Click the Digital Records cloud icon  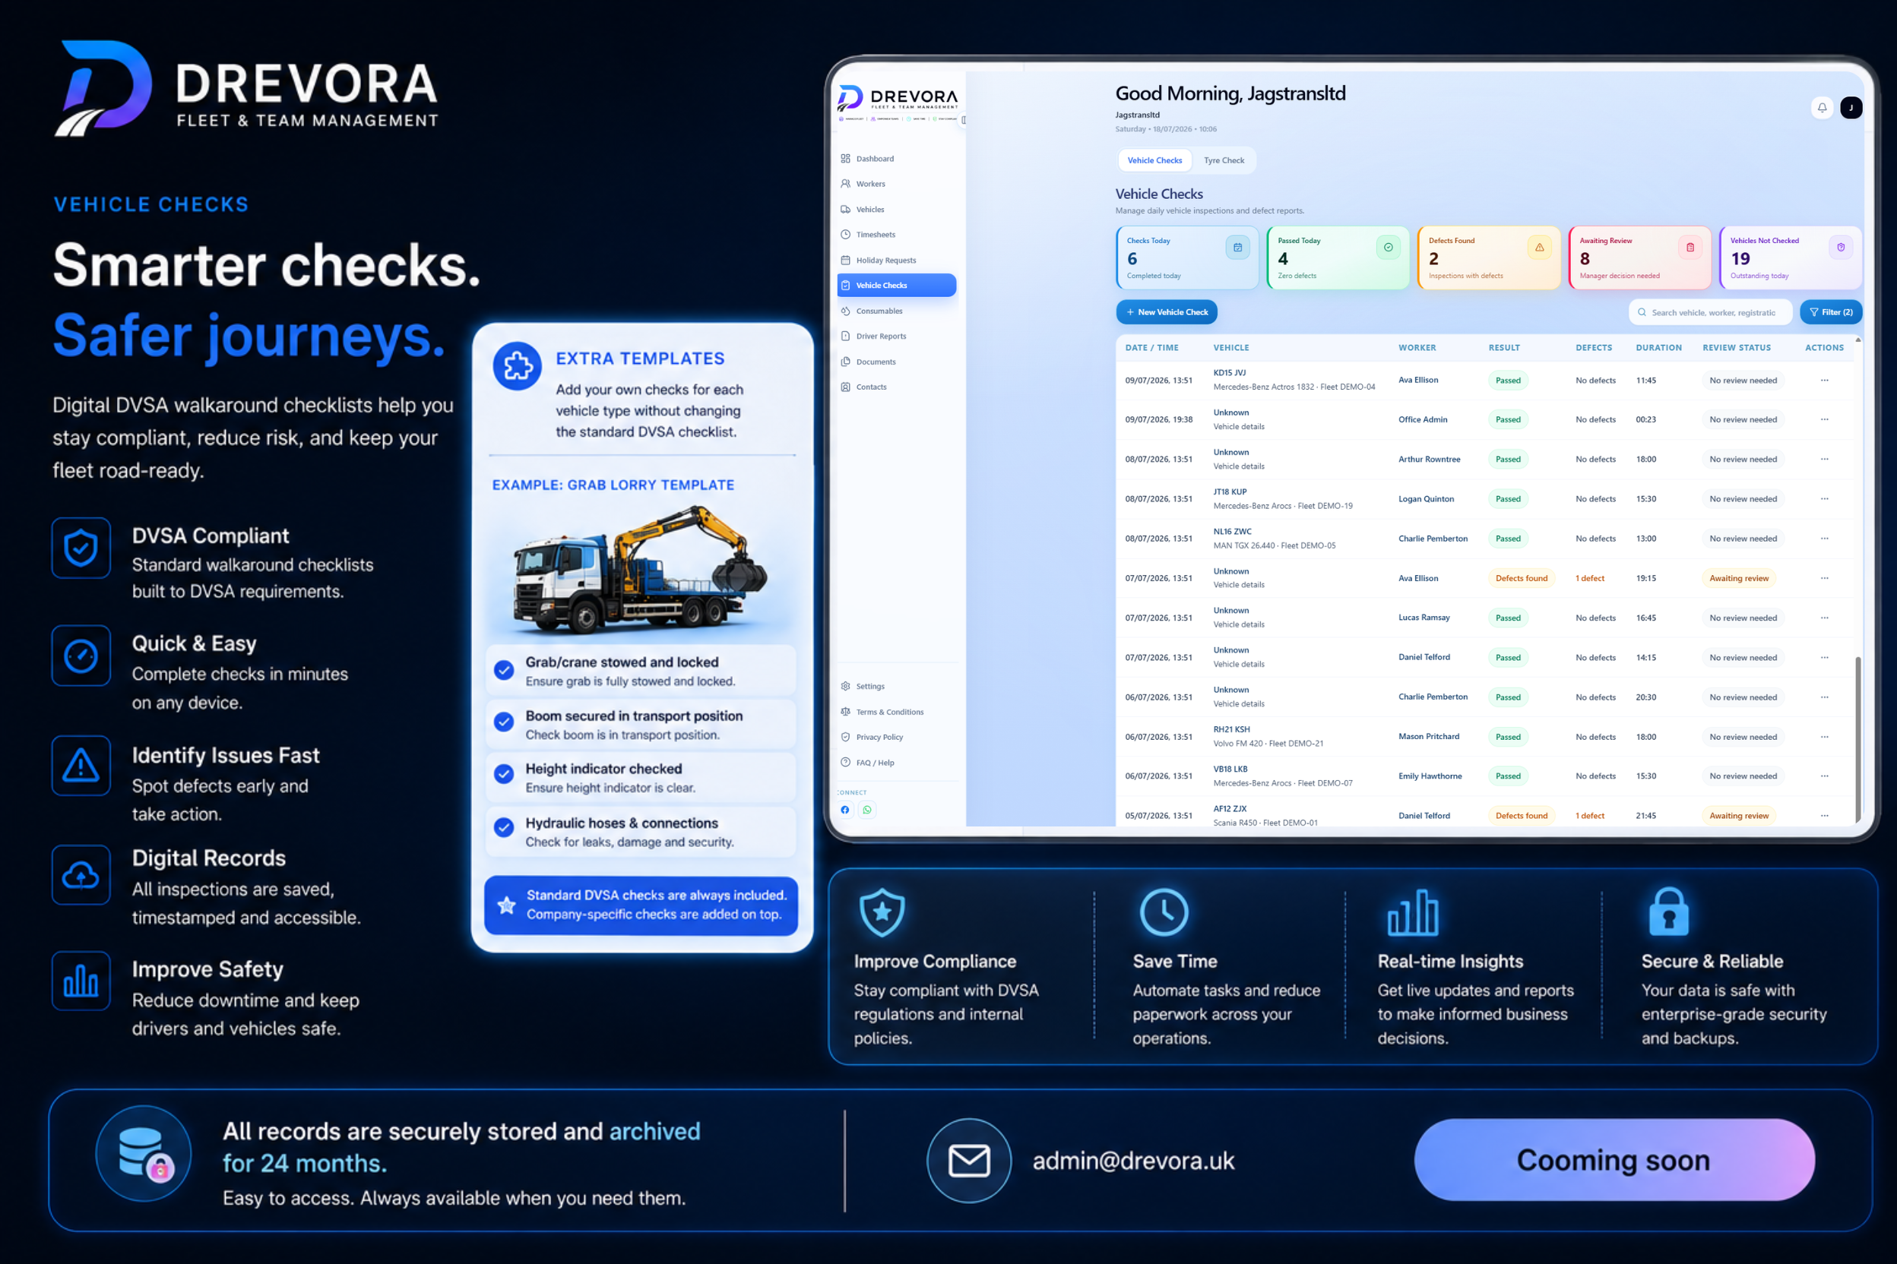tap(81, 875)
